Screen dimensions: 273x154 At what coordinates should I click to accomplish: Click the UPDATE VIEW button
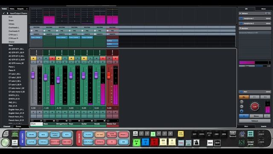coord(55,142)
